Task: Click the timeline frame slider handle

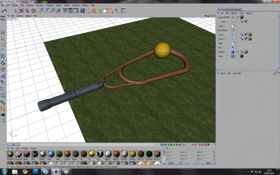Action: pyautogui.click(x=14, y=145)
